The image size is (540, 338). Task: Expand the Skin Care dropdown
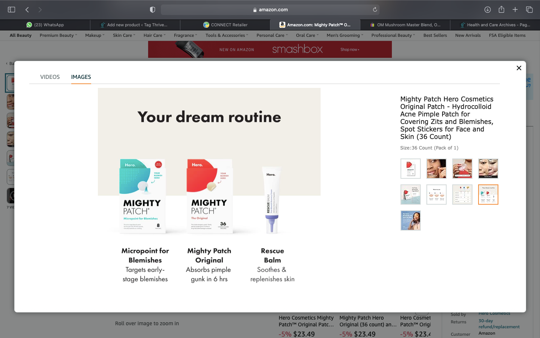(x=124, y=35)
